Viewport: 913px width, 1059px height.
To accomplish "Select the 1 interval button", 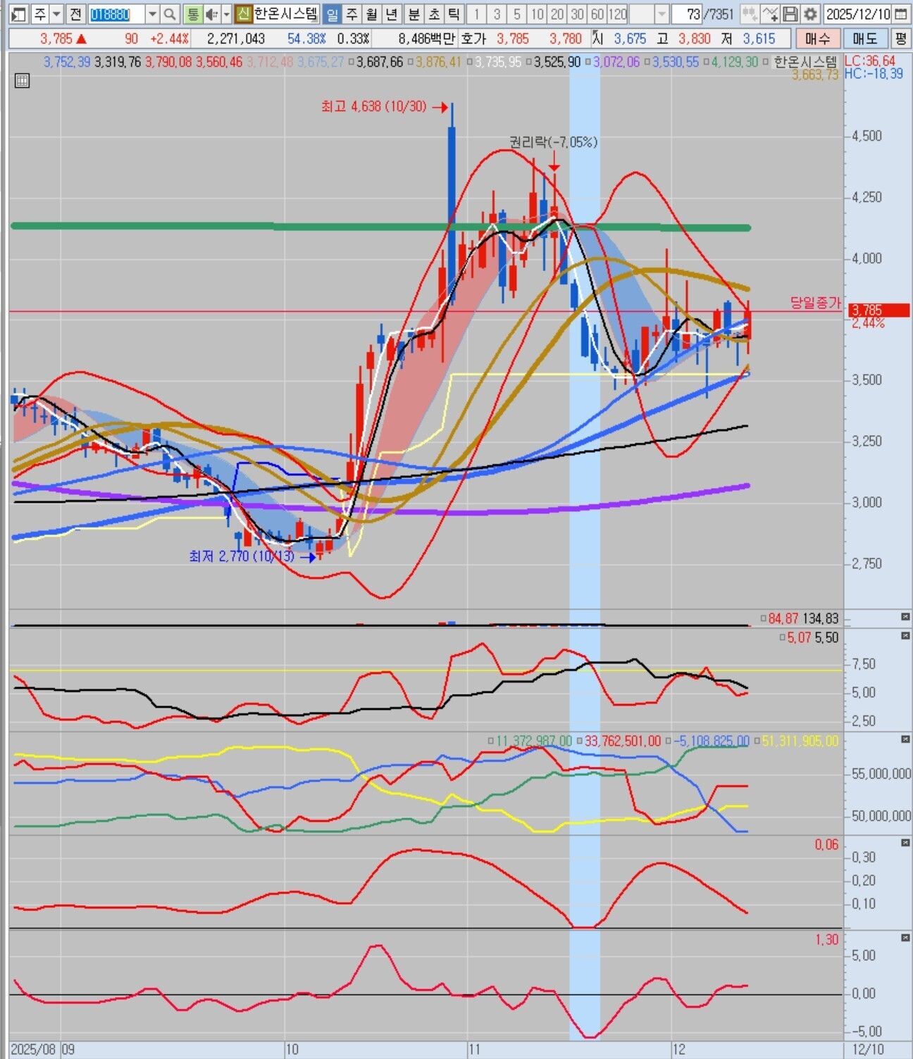I will [x=476, y=13].
